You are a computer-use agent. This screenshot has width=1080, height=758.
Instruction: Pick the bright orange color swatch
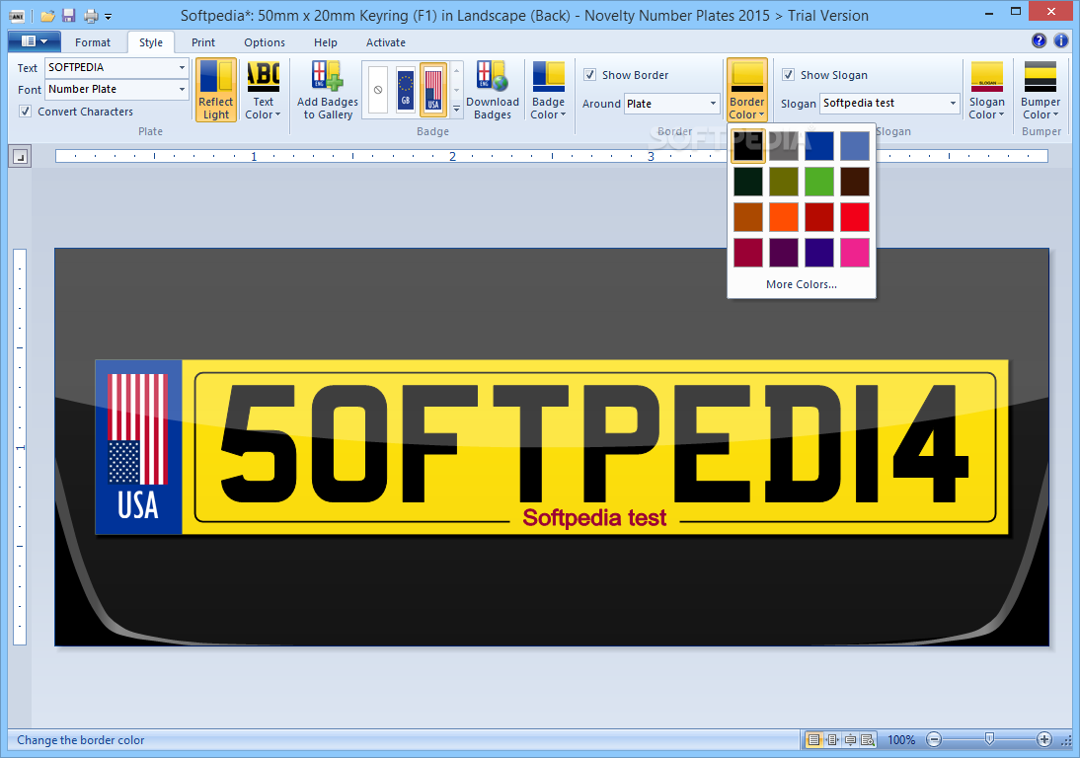coord(784,217)
